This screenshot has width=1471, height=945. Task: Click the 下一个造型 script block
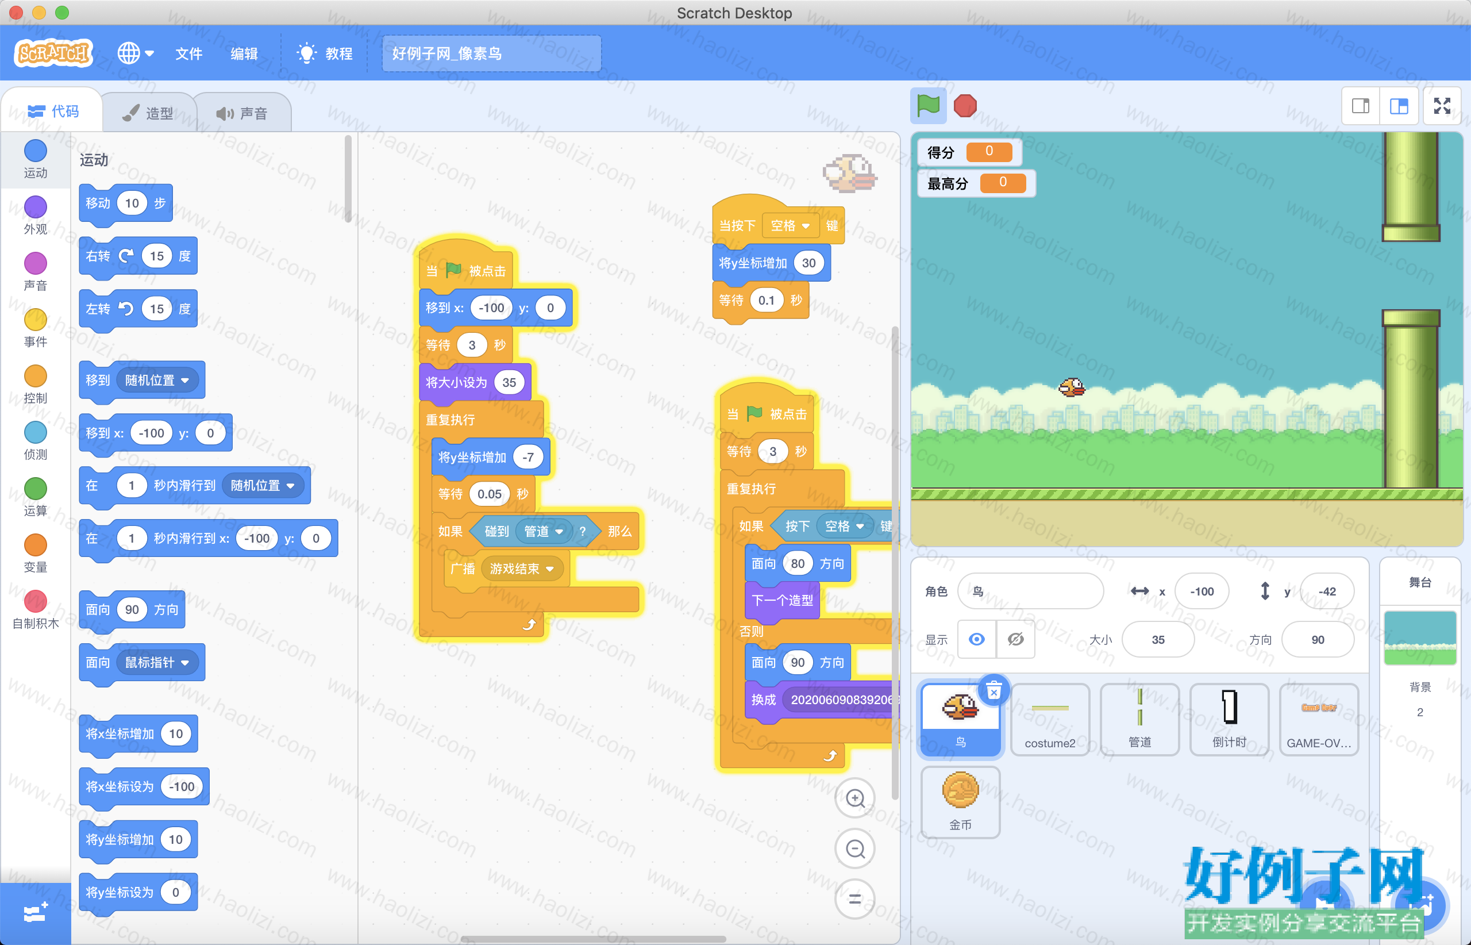(782, 600)
